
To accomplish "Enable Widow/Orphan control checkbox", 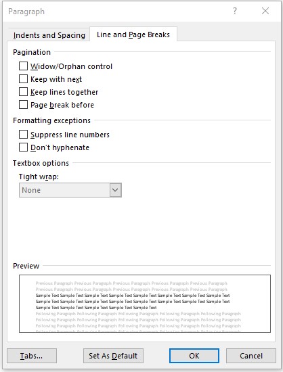I will click(23, 66).
